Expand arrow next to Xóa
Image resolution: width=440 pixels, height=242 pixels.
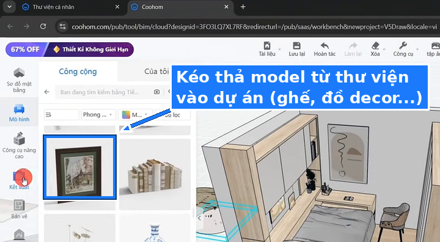[384, 50]
